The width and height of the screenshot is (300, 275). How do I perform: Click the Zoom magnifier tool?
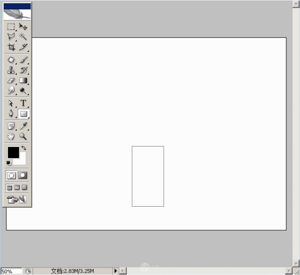click(x=23, y=137)
